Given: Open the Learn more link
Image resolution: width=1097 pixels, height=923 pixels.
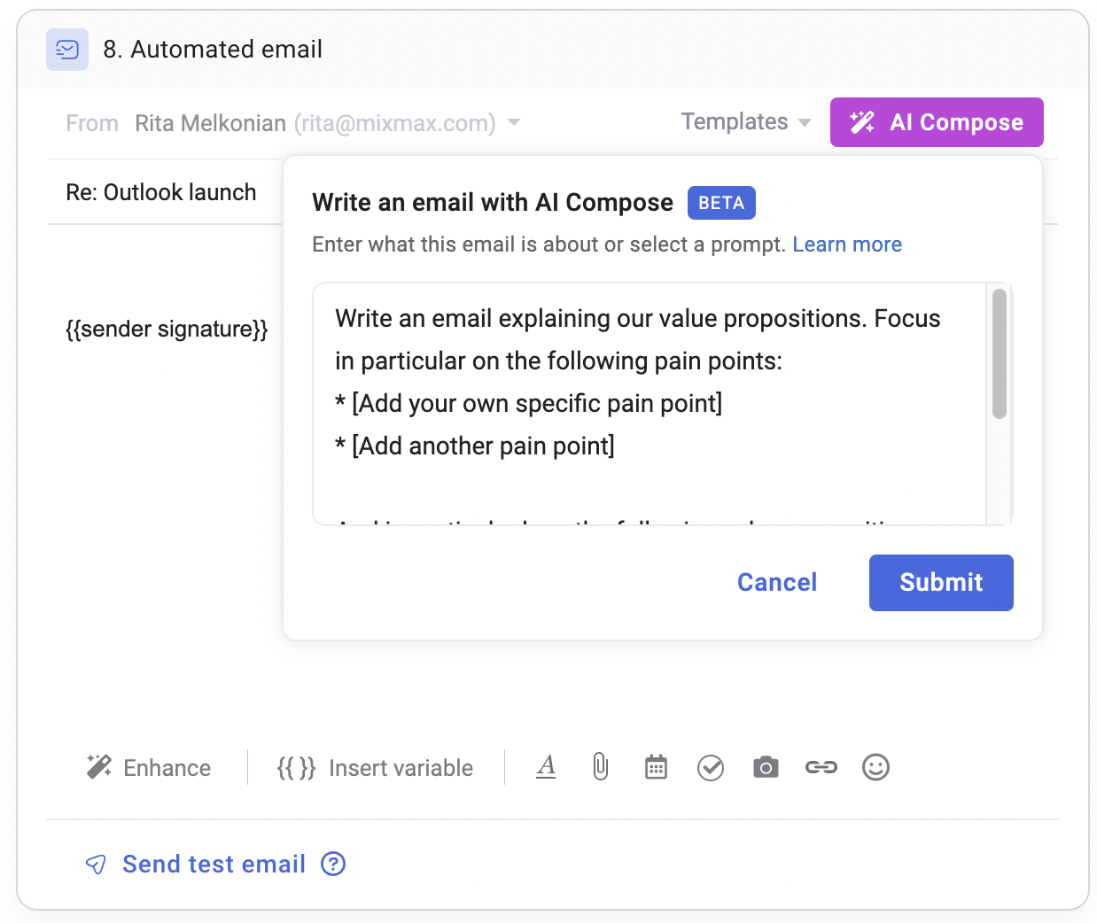Looking at the screenshot, I should [x=846, y=244].
